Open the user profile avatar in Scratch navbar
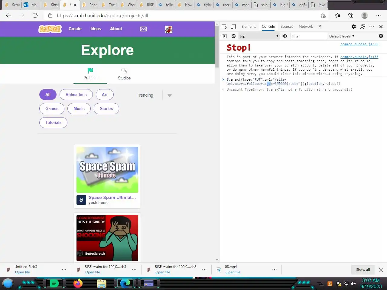 pos(169,29)
